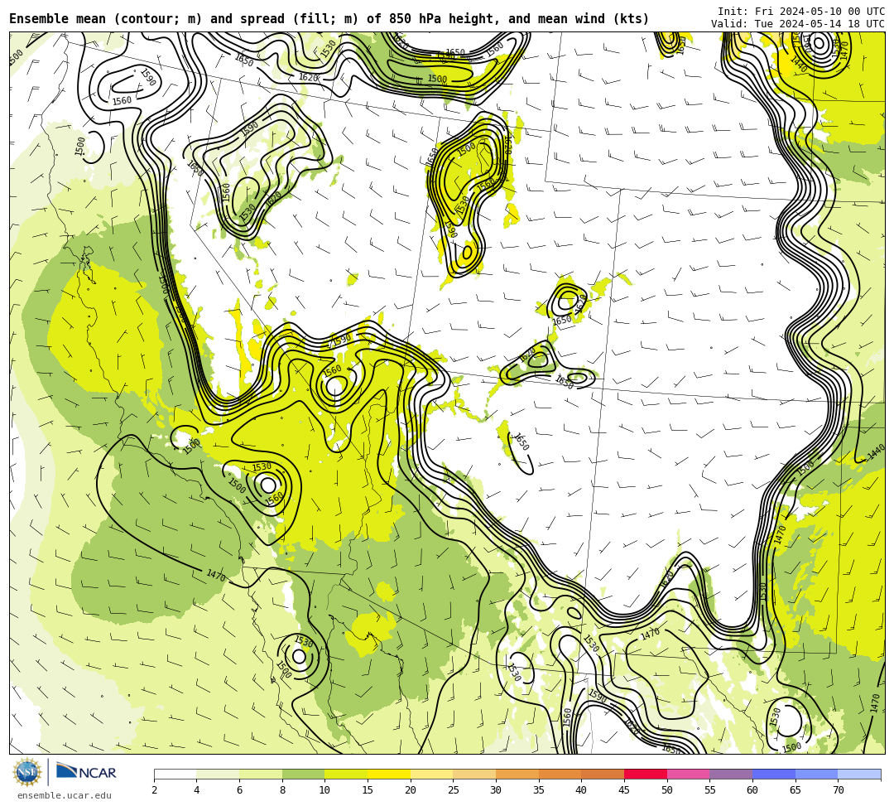The width and height of the screenshot is (894, 806).
Task: Open the ensemble.ucar.edu link text
Action: point(65,795)
